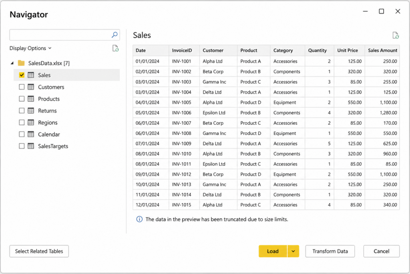Viewport: 410px width, 274px height.
Task: Click the Sales Amount column header
Action: point(382,50)
